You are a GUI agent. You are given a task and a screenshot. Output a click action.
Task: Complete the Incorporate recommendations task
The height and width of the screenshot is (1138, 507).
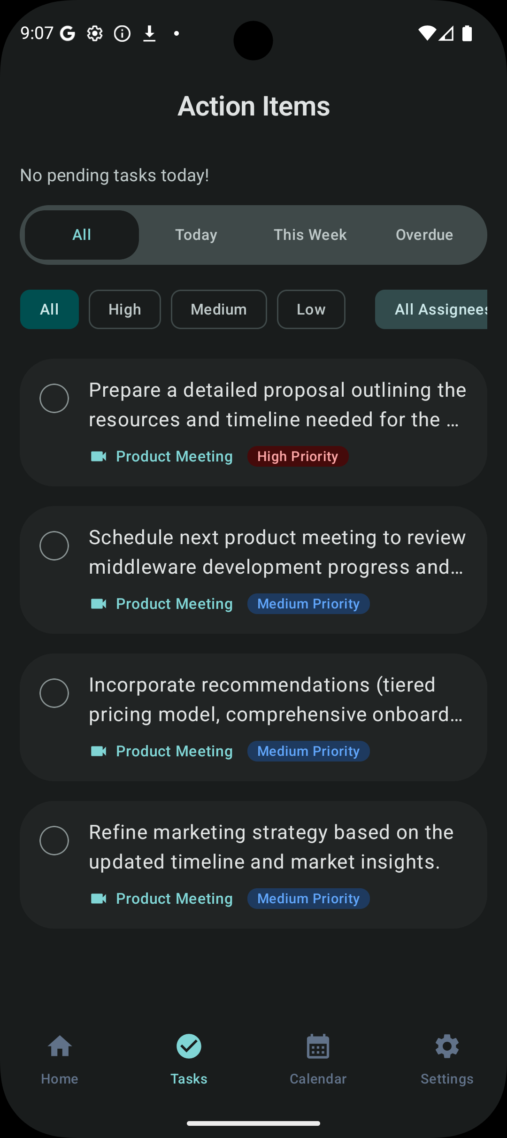[54, 693]
